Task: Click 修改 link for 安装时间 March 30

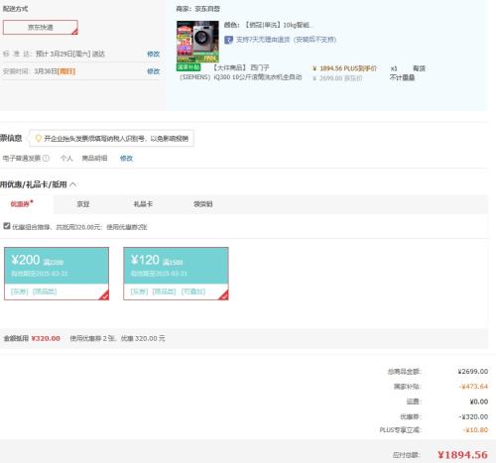Action: pyautogui.click(x=154, y=71)
